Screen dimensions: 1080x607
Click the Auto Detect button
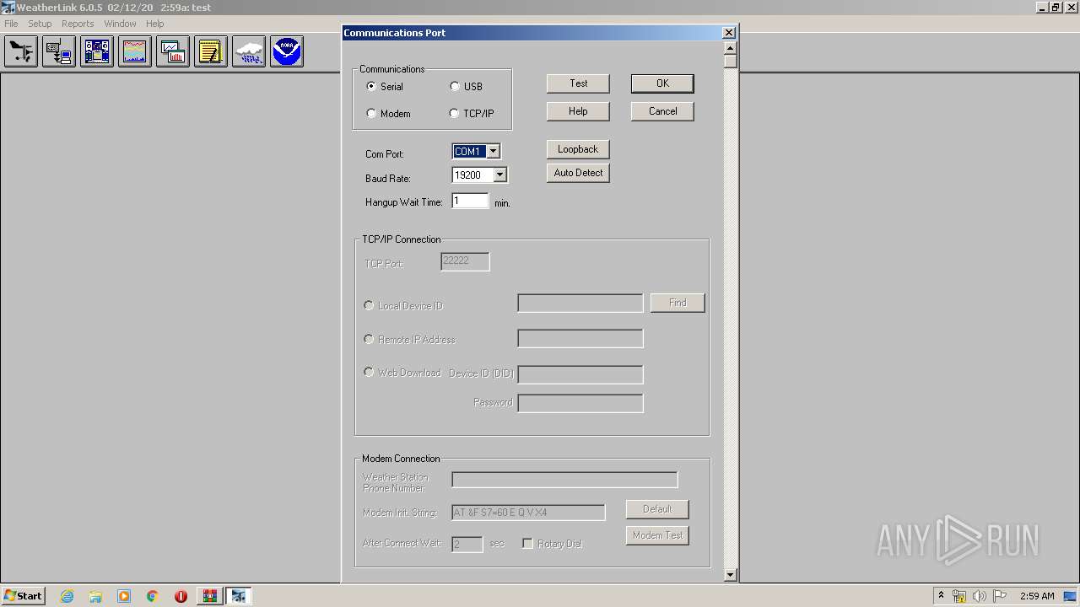[578, 173]
